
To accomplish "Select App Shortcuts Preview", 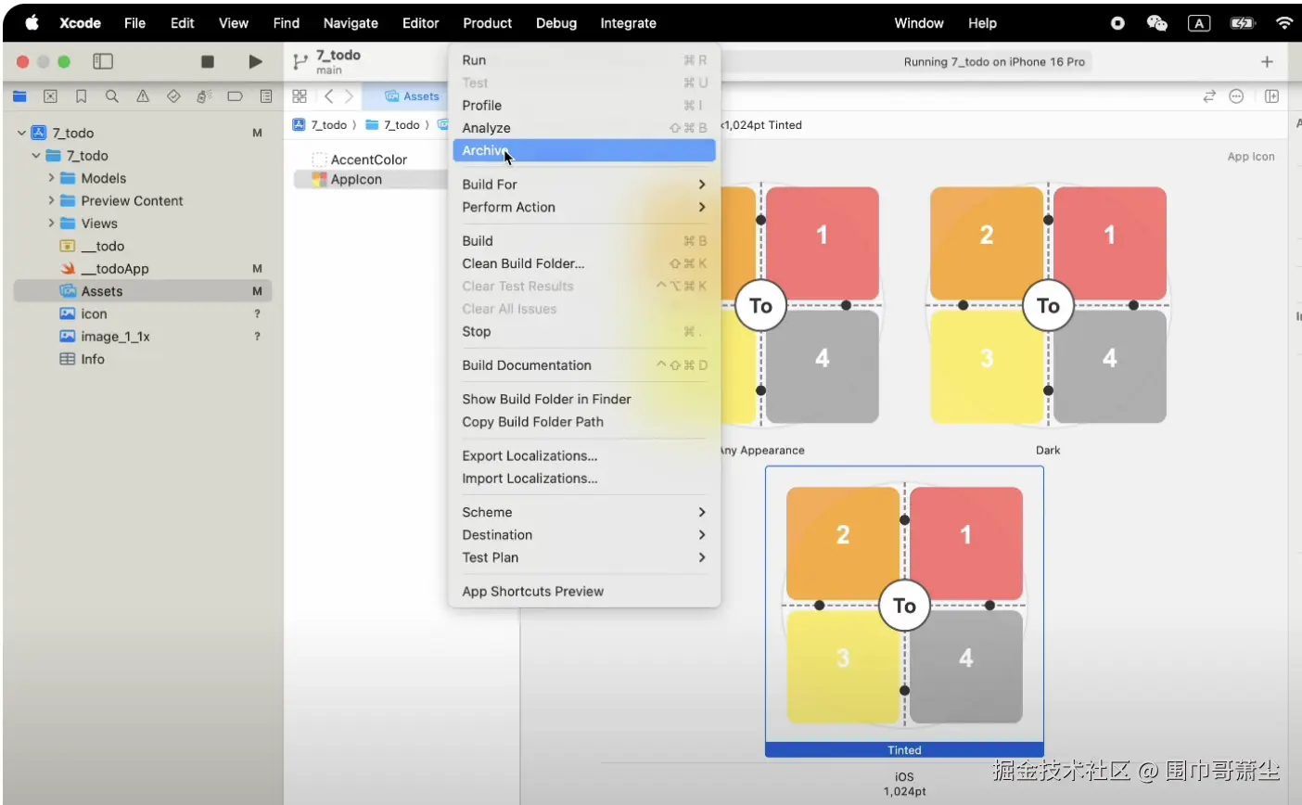I will [x=584, y=592].
